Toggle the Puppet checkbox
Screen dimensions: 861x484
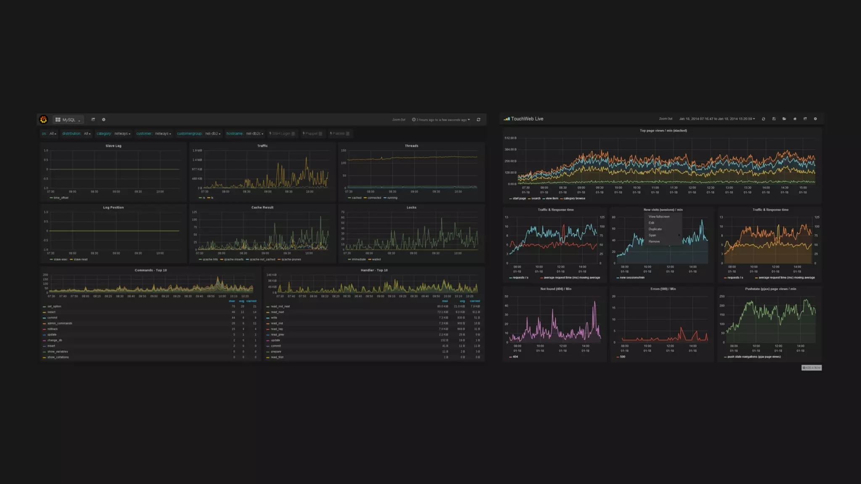coord(320,134)
